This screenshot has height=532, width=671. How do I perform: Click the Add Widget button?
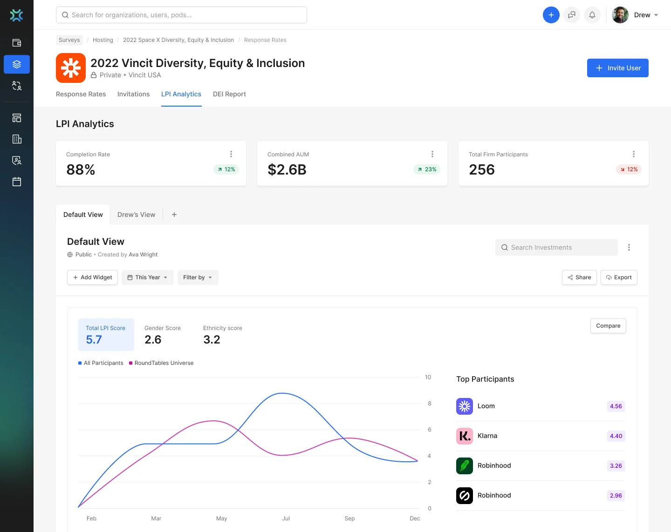[x=92, y=277]
